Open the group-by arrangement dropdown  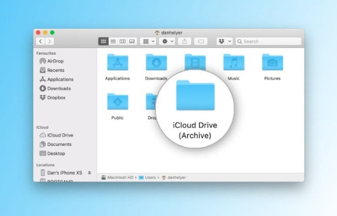click(148, 41)
